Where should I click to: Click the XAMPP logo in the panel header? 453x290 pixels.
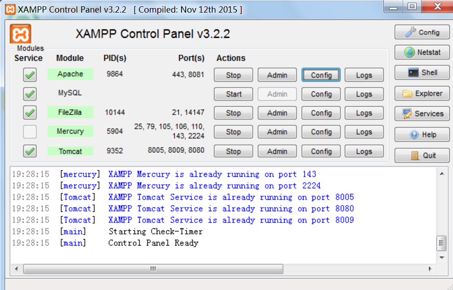(21, 34)
